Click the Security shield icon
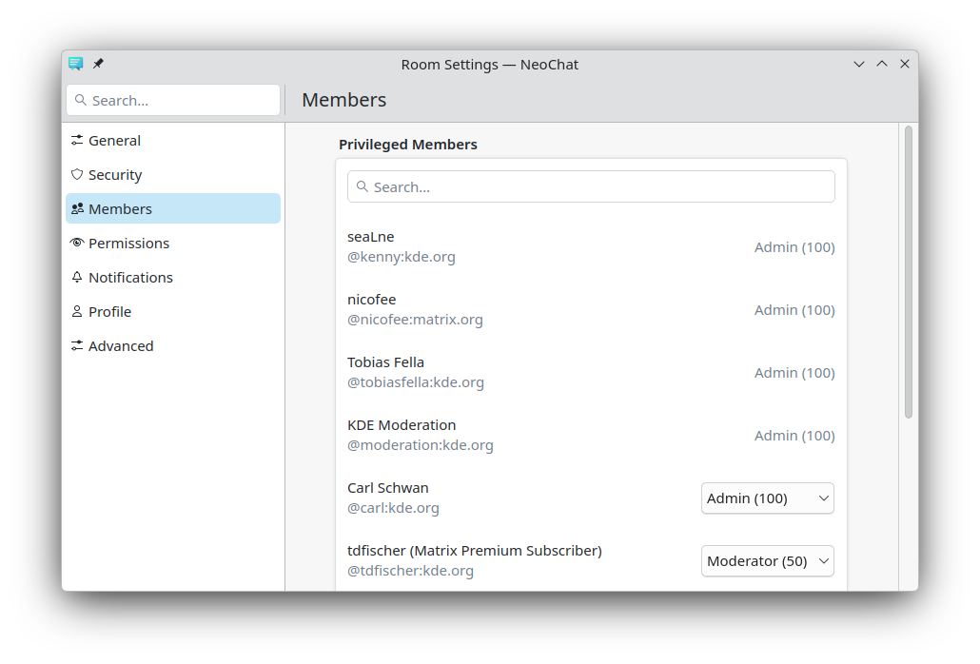This screenshot has height=664, width=980. pyautogui.click(x=77, y=175)
